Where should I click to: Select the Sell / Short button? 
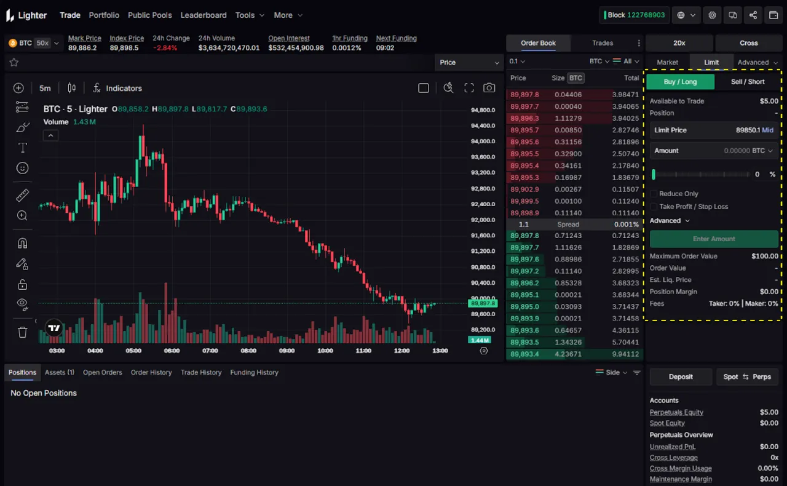[748, 82]
